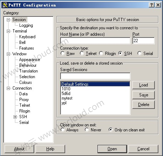This screenshot has width=163, height=156.
Task: Open the Behaviour category
Action: (x=28, y=65)
